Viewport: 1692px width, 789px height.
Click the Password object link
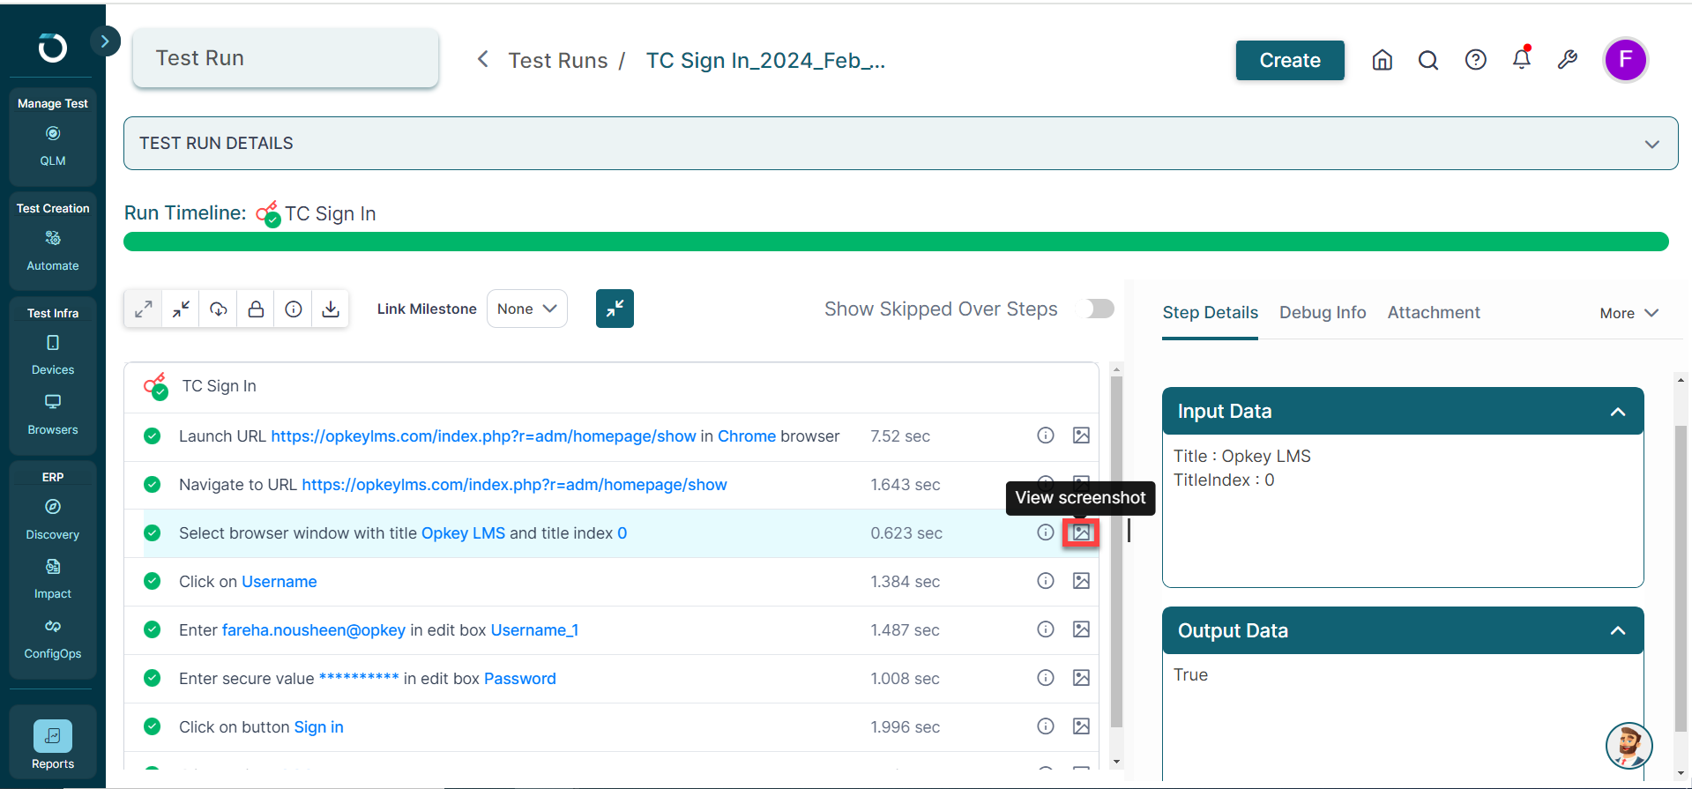519,679
